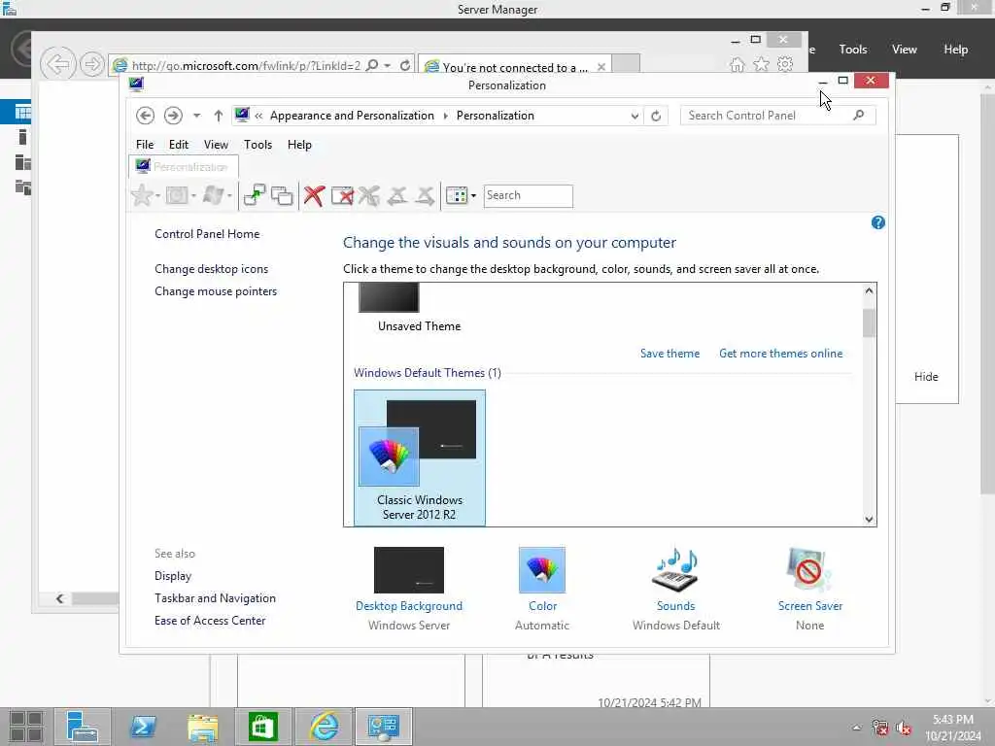Click Get more themes online link
Viewport: 995px width, 746px height.
pyautogui.click(x=780, y=354)
